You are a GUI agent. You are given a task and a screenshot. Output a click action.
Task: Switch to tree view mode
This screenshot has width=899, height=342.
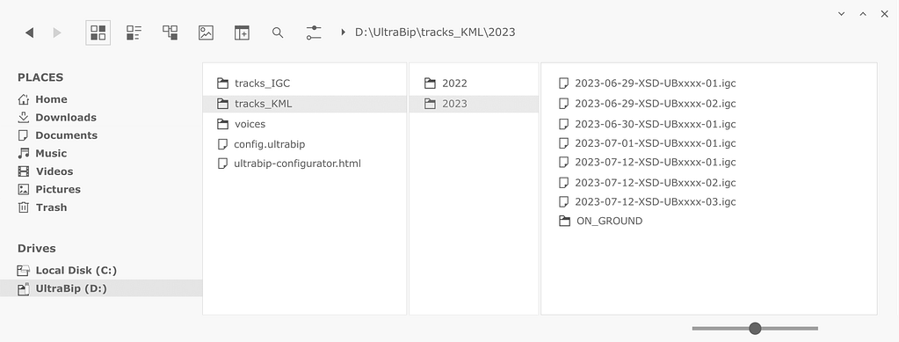170,33
